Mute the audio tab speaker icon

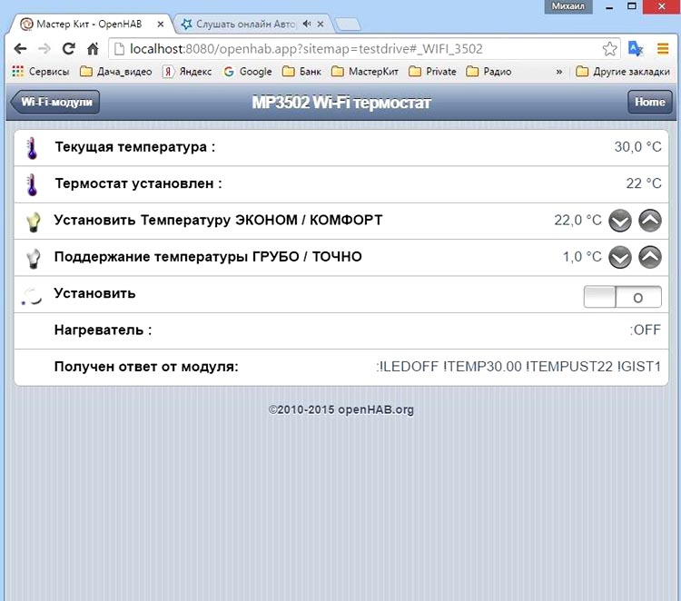[307, 24]
